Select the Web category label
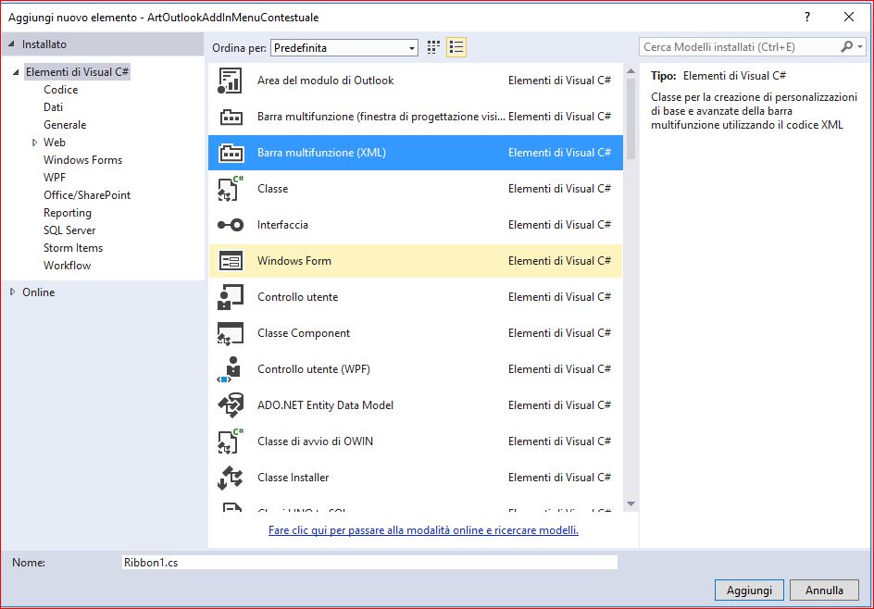 tap(54, 143)
